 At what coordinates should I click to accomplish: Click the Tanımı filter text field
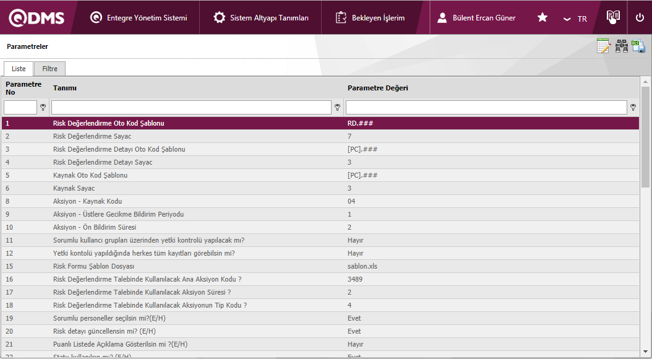coord(191,108)
